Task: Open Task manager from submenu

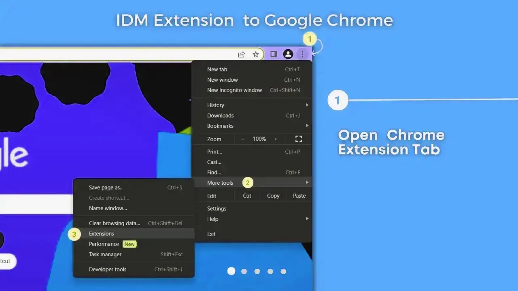Action: click(134, 255)
